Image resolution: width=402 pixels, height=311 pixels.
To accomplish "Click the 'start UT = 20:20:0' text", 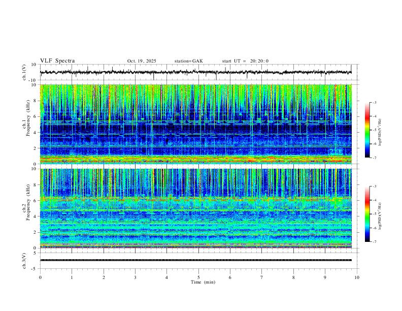I will [x=245, y=61].
